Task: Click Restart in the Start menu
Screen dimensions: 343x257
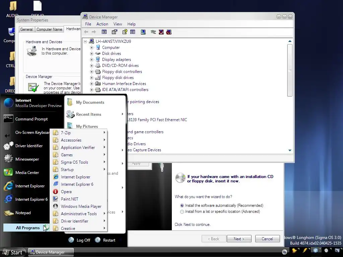Action: (x=105, y=240)
